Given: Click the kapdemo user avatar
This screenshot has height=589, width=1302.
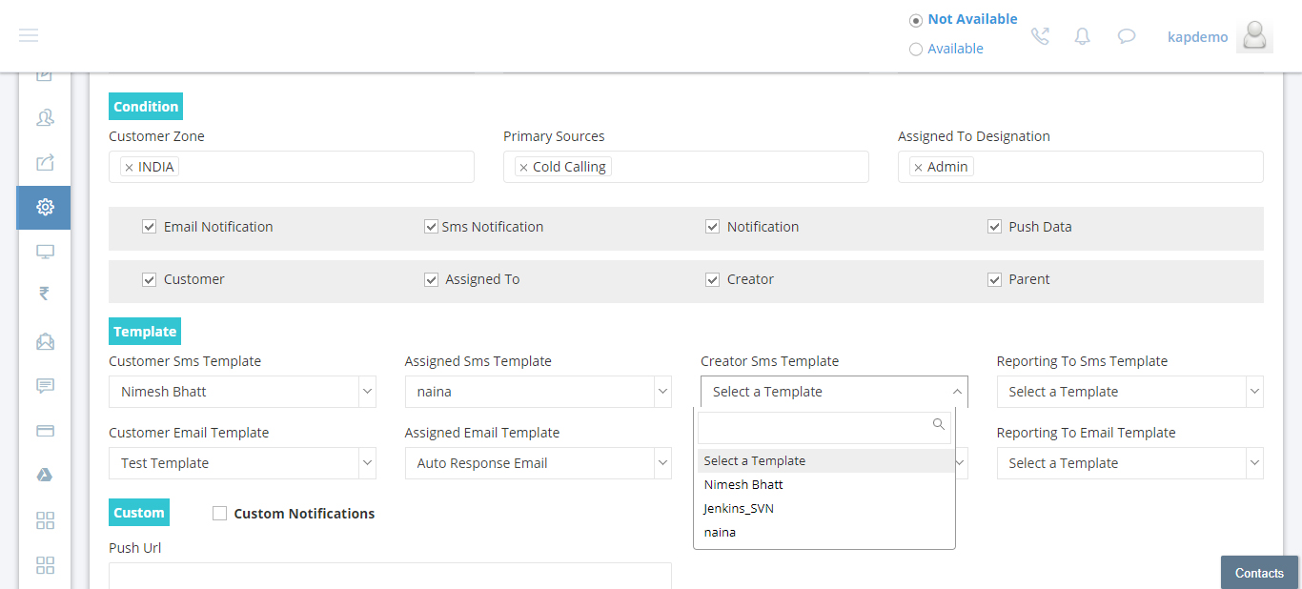Looking at the screenshot, I should pyautogui.click(x=1254, y=36).
